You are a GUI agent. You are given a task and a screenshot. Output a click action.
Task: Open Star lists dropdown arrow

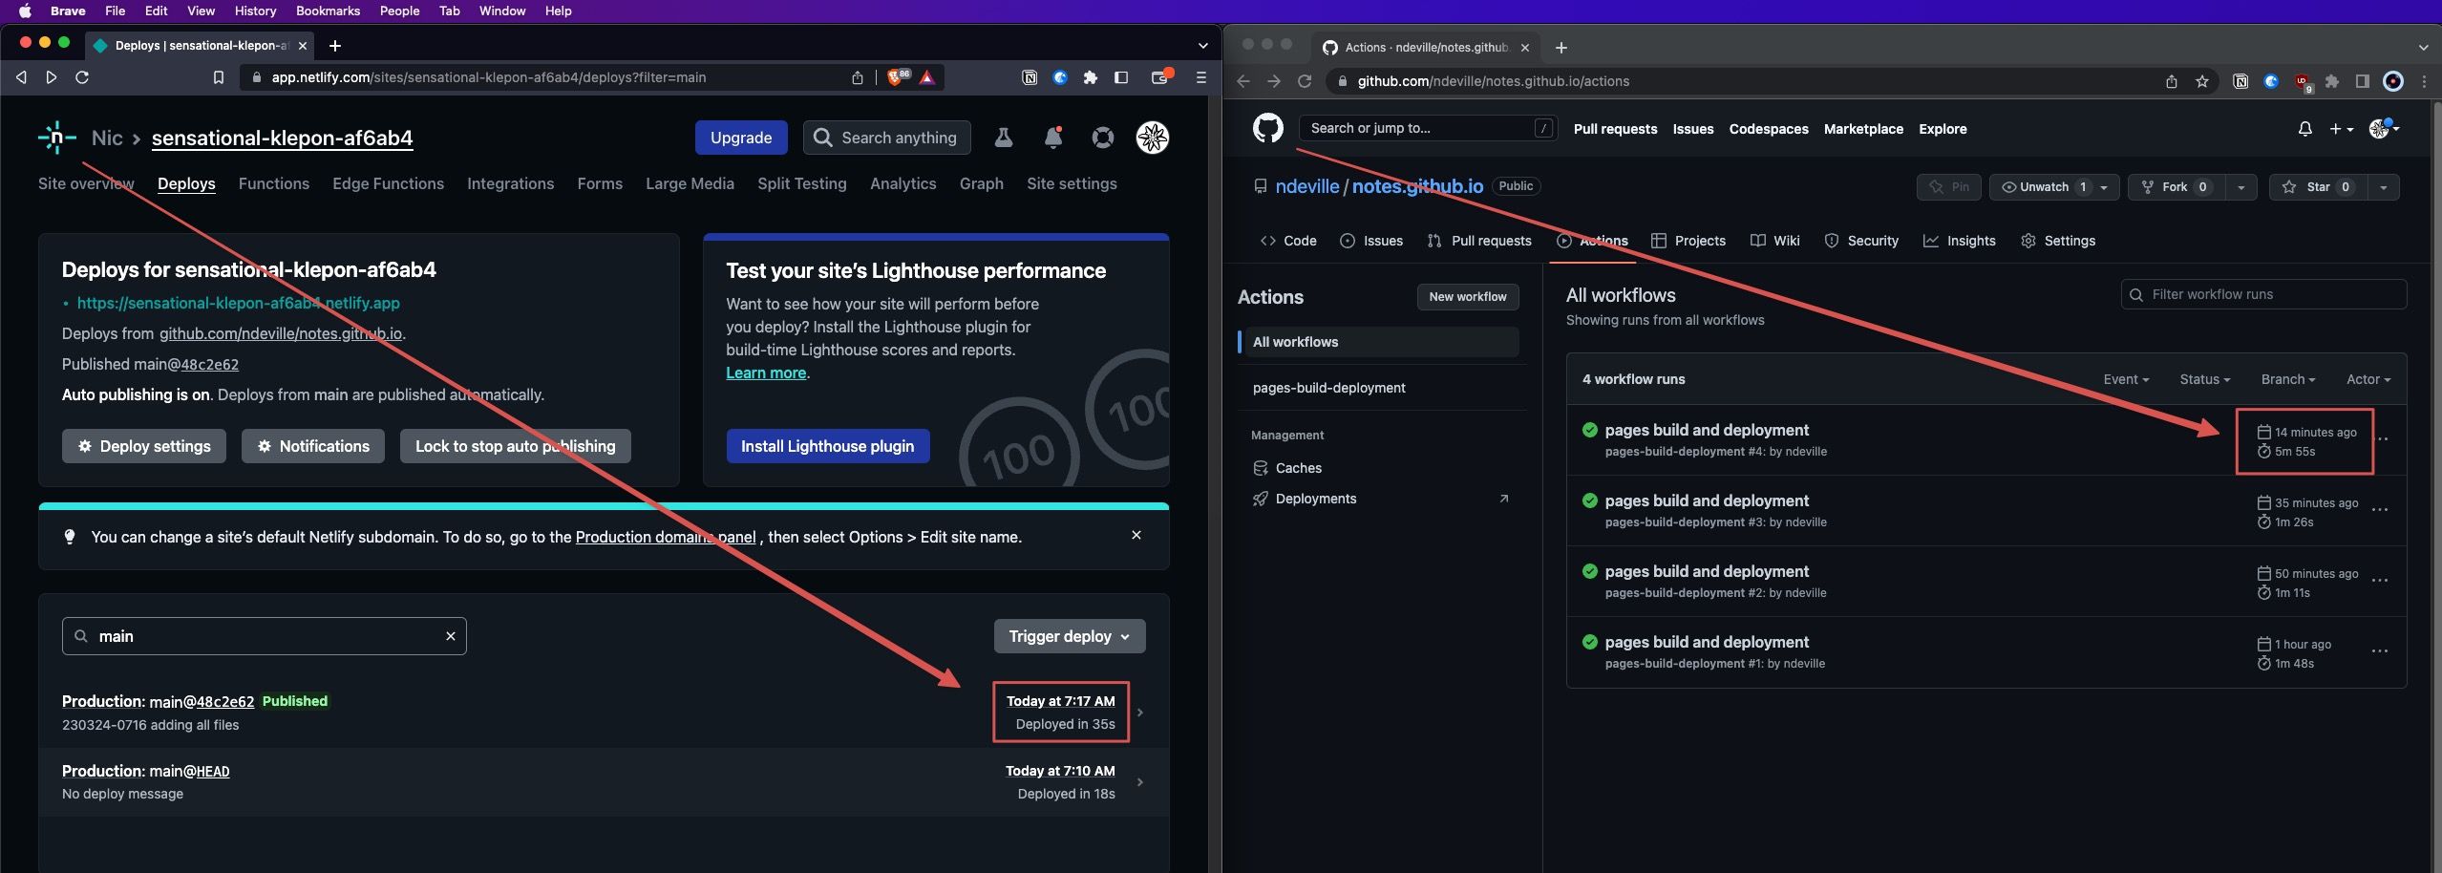point(2383,187)
